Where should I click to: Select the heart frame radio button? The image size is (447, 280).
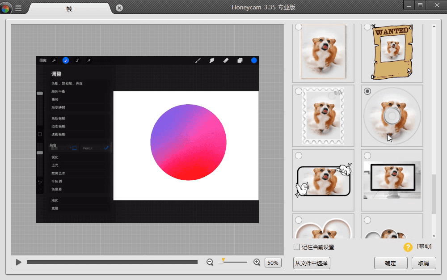point(299,220)
